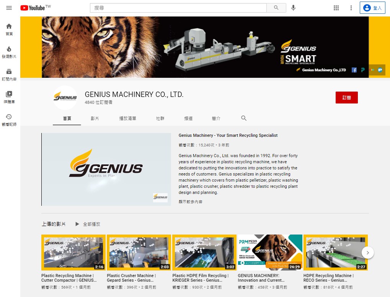Open the Gepard Series crusher thumbnail
Viewport: 390px width, 297px height.
(139, 253)
